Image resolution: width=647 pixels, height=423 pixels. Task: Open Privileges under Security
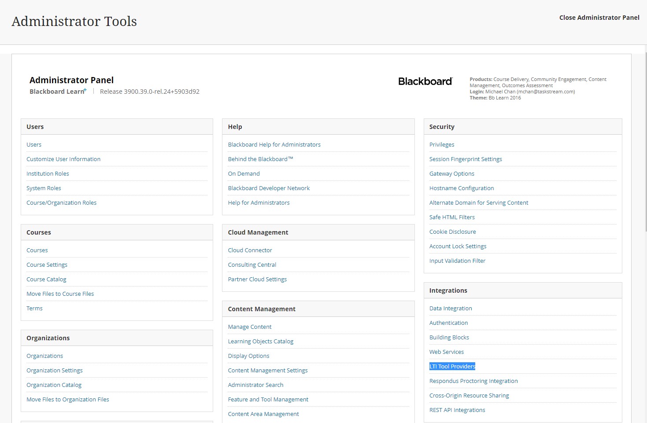(x=442, y=144)
